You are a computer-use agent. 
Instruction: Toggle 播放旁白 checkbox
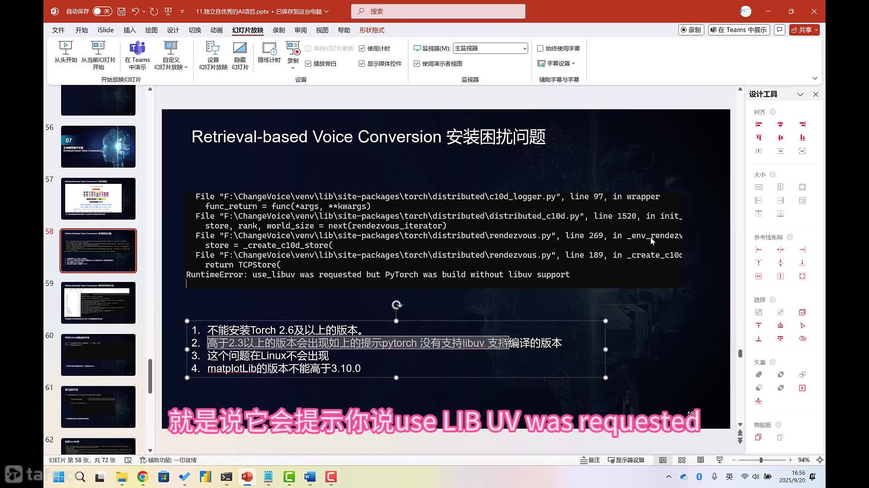pos(308,64)
